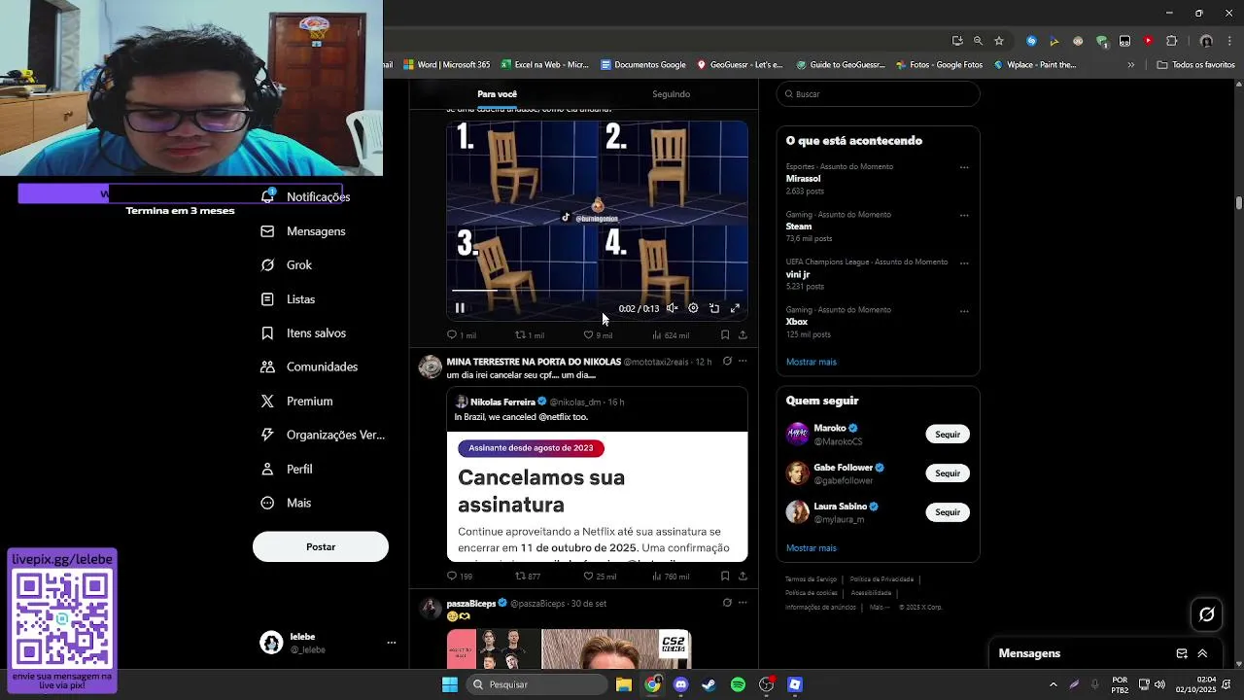Open Spotify from the taskbar
The image size is (1244, 700).
tap(738, 684)
